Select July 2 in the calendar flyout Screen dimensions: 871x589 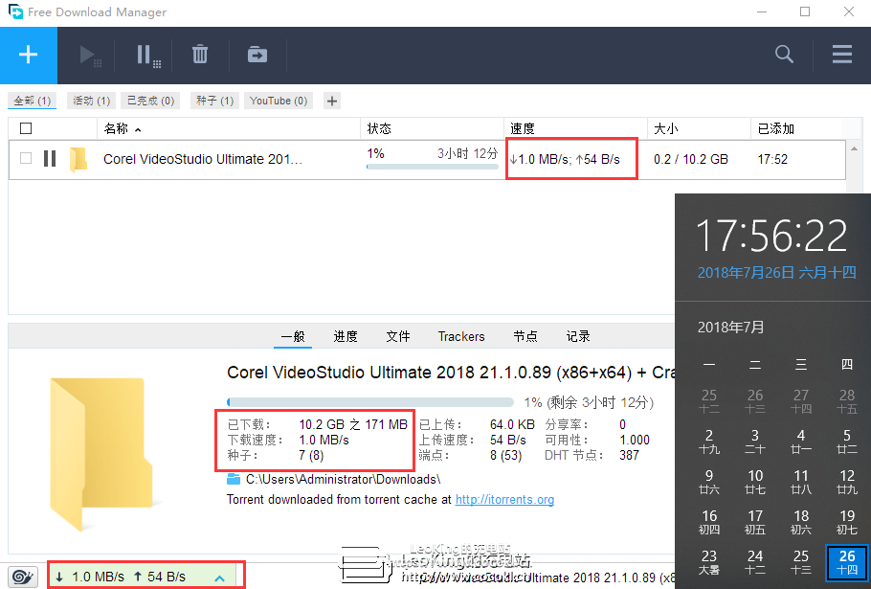pos(709,442)
